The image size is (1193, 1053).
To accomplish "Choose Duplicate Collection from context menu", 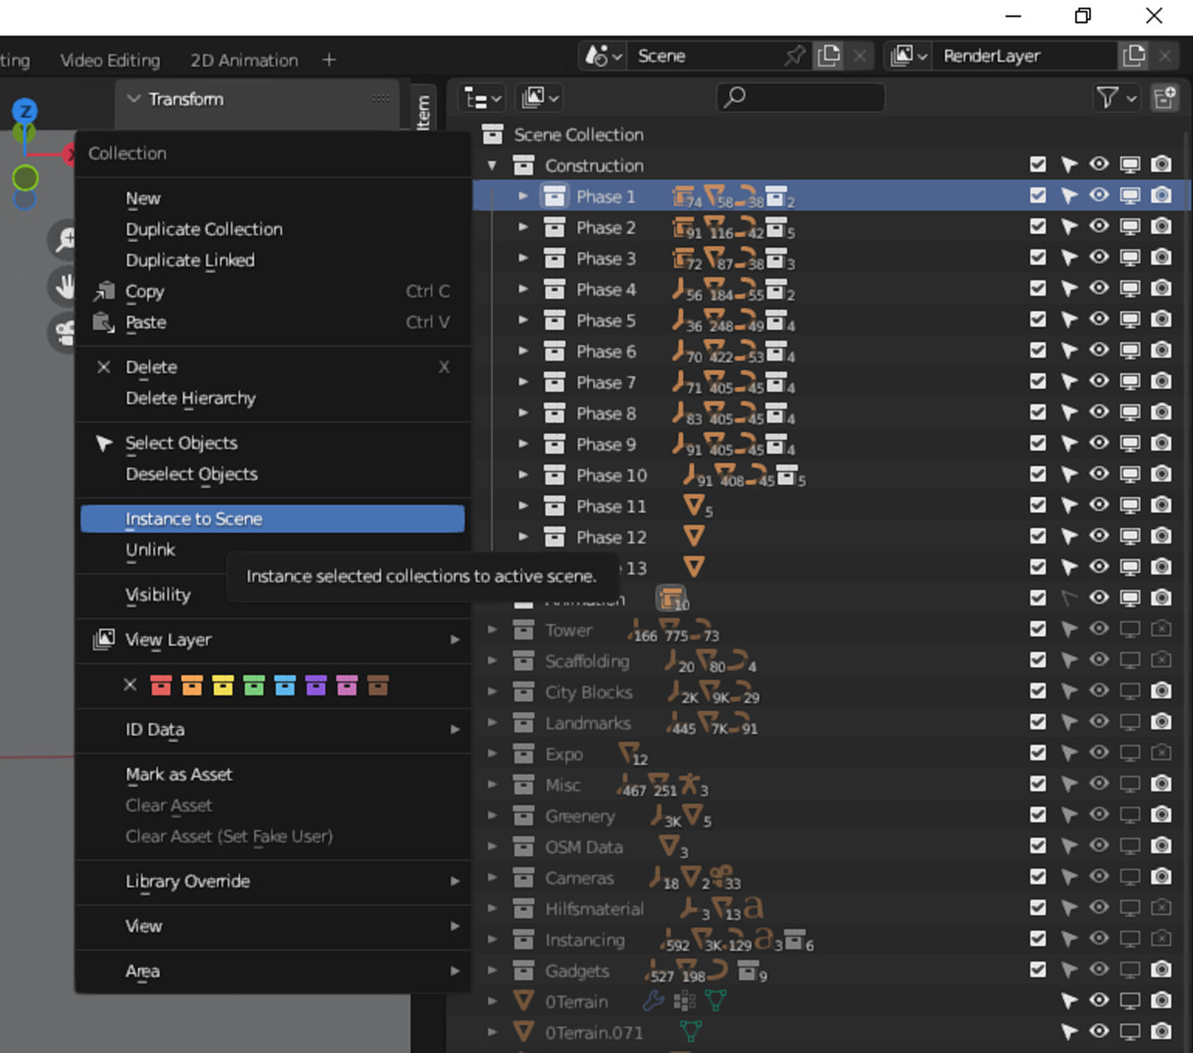I will coord(204,229).
